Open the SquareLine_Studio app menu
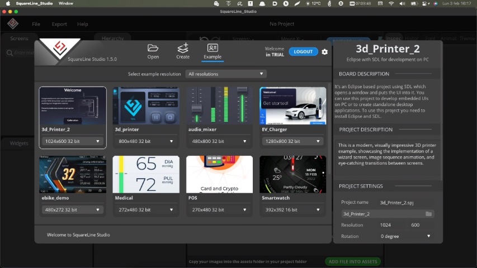477x268 pixels. (x=34, y=3)
